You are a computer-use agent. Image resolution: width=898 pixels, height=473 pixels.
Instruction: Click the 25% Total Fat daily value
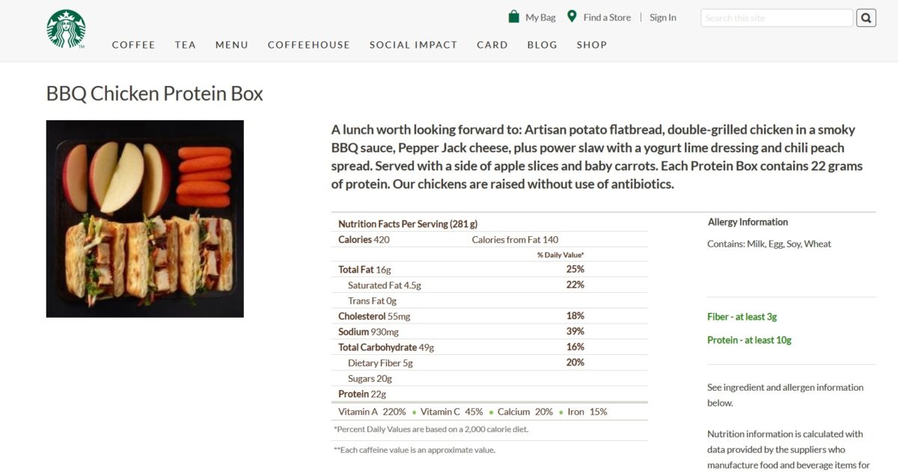[x=575, y=269]
